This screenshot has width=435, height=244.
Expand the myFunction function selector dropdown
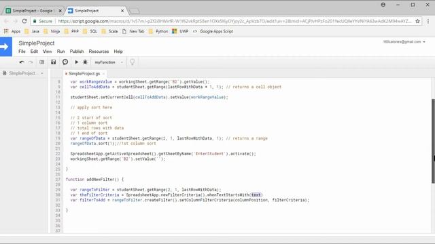(x=109, y=62)
